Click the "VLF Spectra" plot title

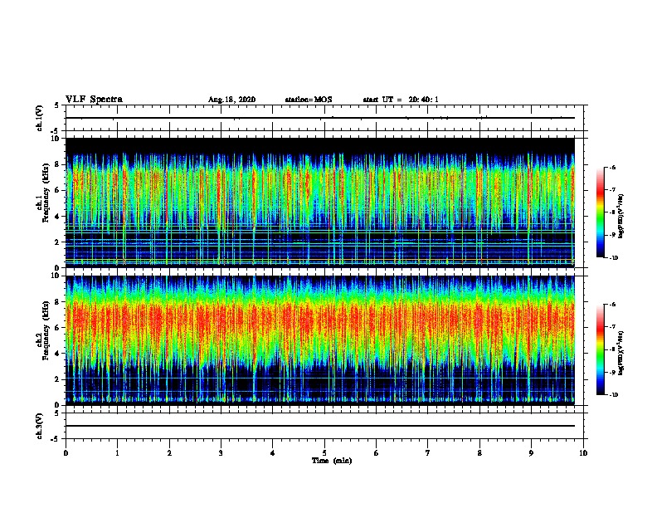[94, 100]
